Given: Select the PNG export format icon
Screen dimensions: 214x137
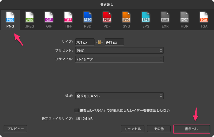Looking at the screenshot, I should (x=10, y=19).
